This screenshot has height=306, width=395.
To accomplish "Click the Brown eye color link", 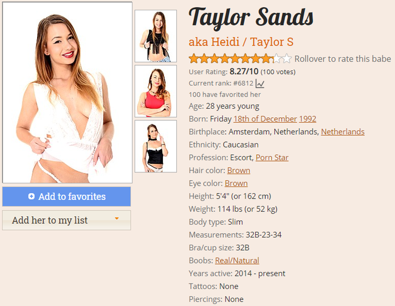I will pyautogui.click(x=236, y=183).
